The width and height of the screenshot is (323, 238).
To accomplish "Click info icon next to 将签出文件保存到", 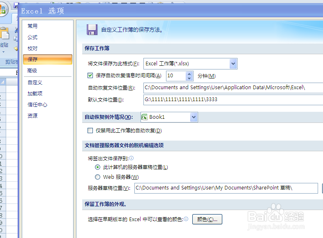I will point(132,158).
